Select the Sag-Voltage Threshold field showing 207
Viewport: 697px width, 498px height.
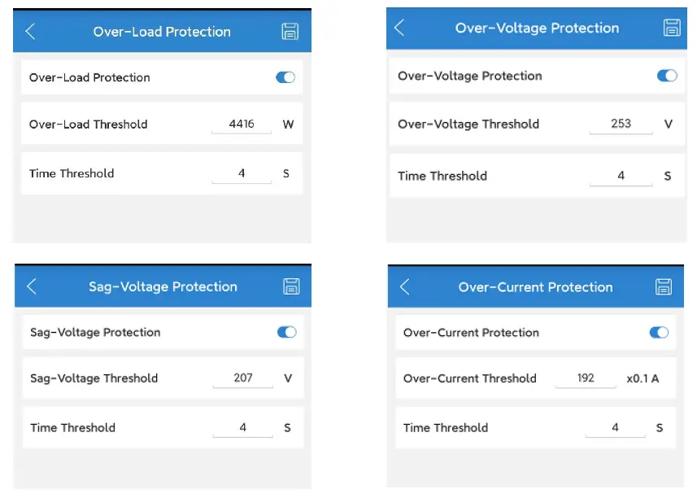242,378
